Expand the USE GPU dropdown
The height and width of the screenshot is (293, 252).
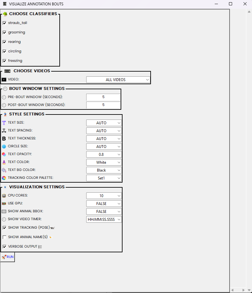point(104,203)
